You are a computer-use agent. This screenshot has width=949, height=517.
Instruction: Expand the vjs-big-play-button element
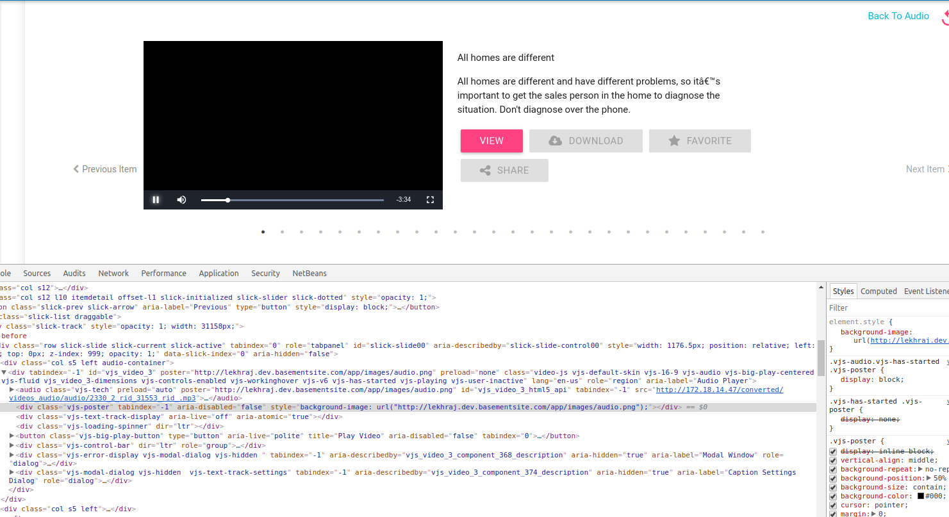pos(12,436)
